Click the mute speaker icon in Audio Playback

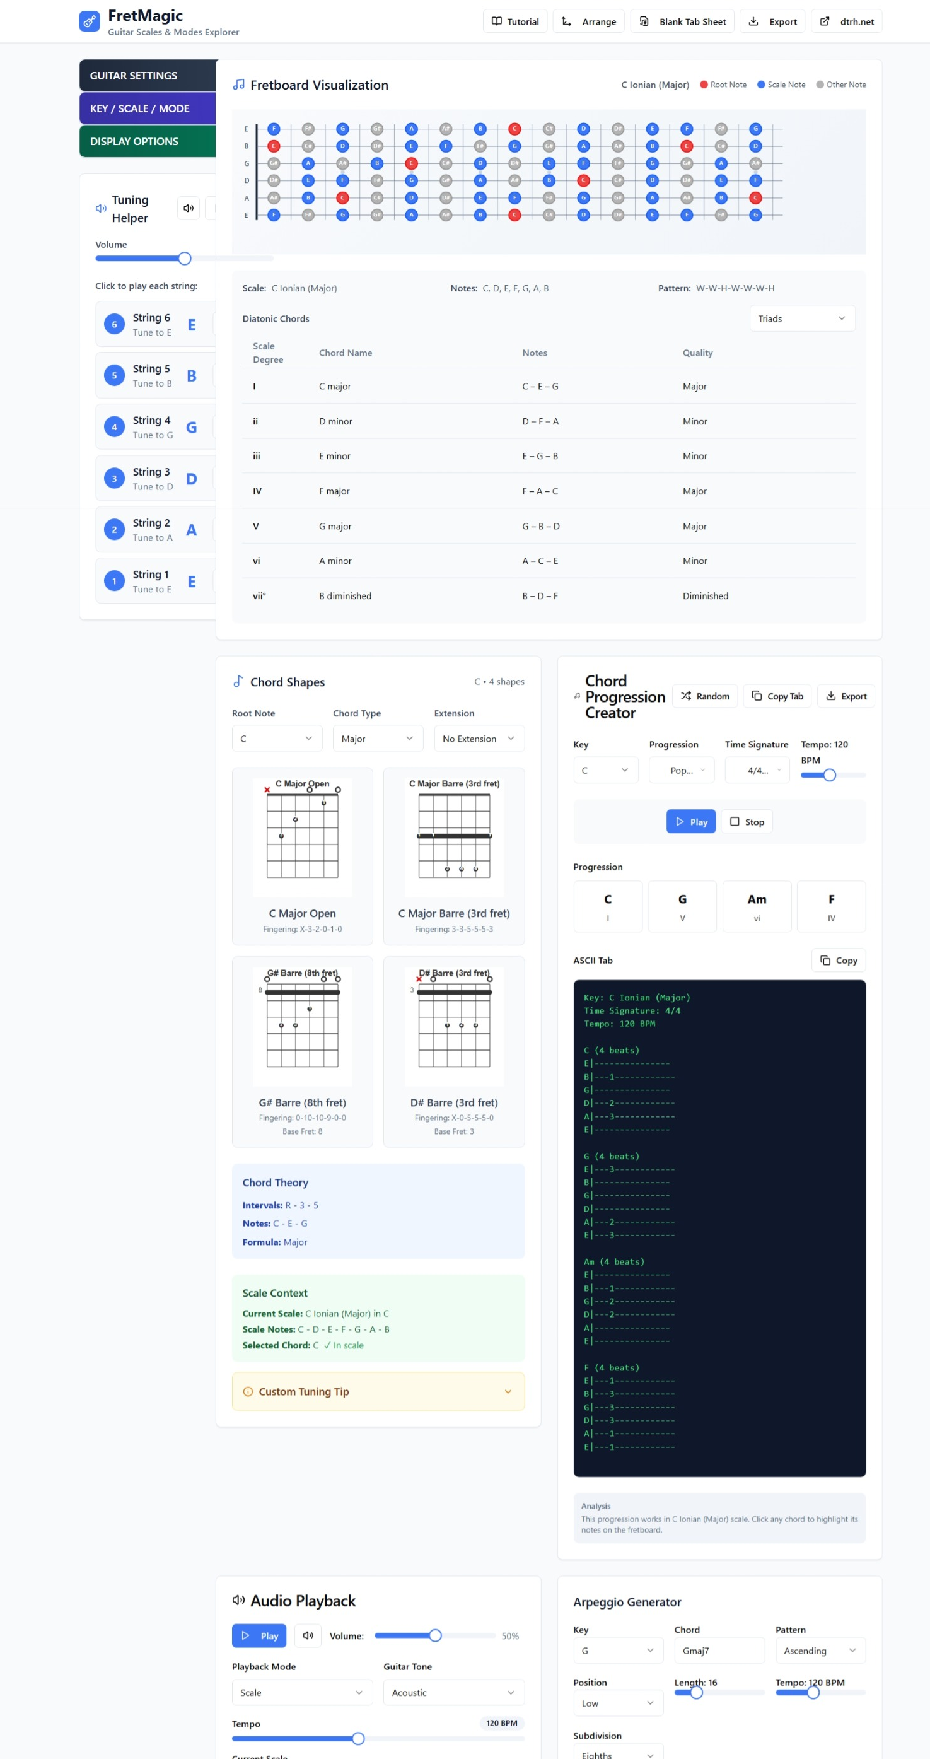coord(308,1635)
